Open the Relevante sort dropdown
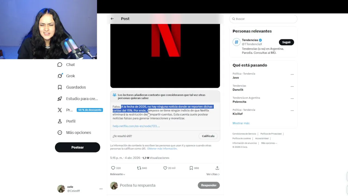Viewport: 348px width, 196px height. click(117, 174)
